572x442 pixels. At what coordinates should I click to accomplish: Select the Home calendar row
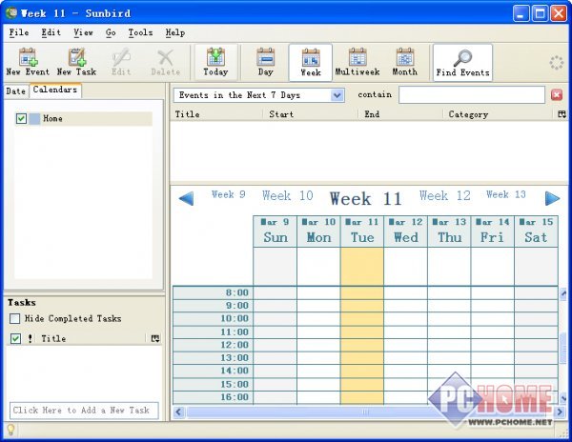tap(83, 118)
